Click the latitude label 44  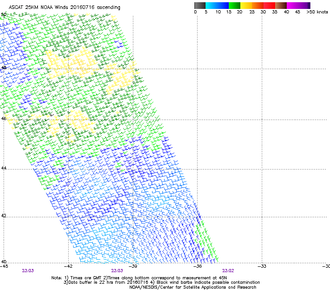[x=4, y=168]
